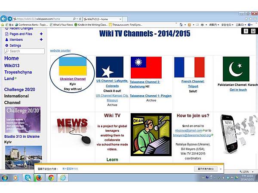Click the Pakistani flag image
Screen dimensions: 258x193
[236, 69]
